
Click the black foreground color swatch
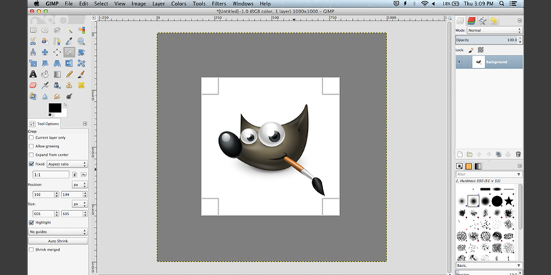[x=55, y=108]
